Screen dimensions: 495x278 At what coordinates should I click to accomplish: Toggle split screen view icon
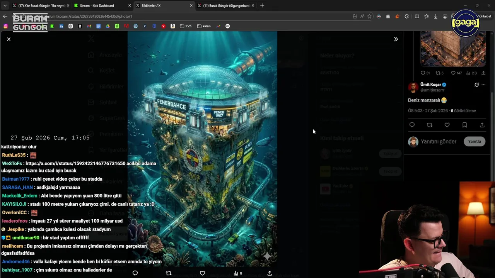pyautogui.click(x=417, y=16)
